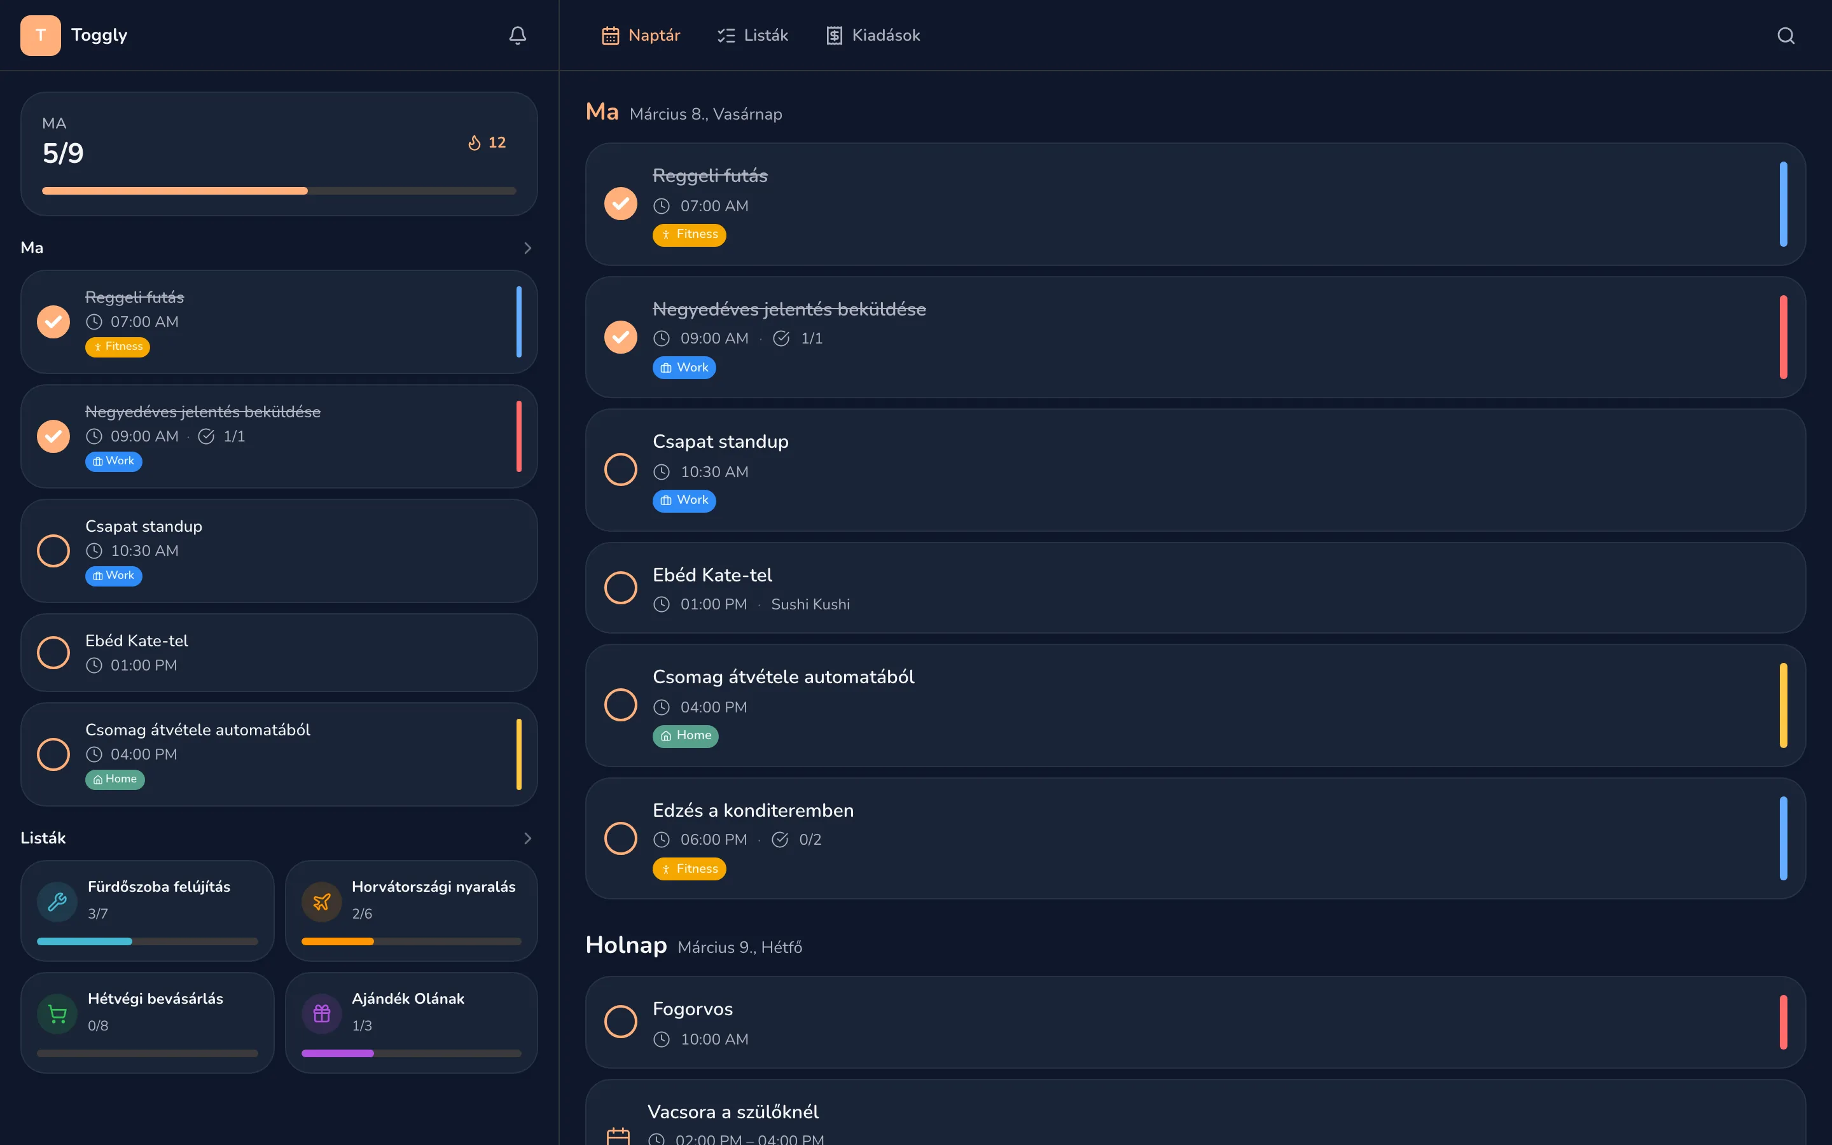1832x1145 pixels.
Task: Click the Fitness tag on Edzés a konditeremben
Action: (x=689, y=868)
